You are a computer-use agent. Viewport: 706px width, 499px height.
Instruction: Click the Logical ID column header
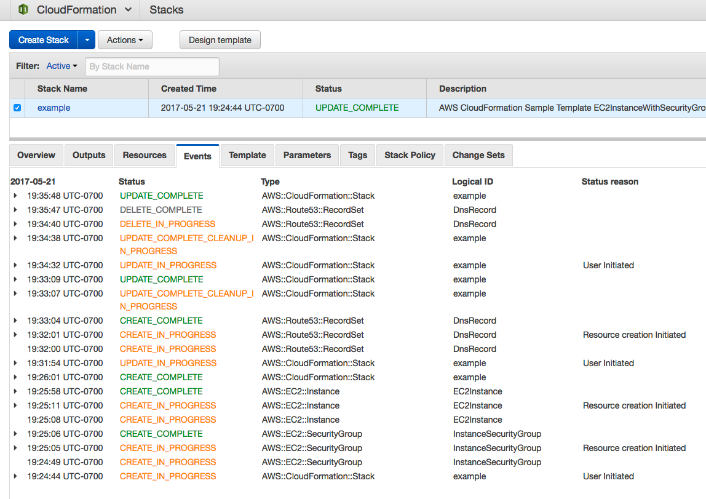point(472,182)
